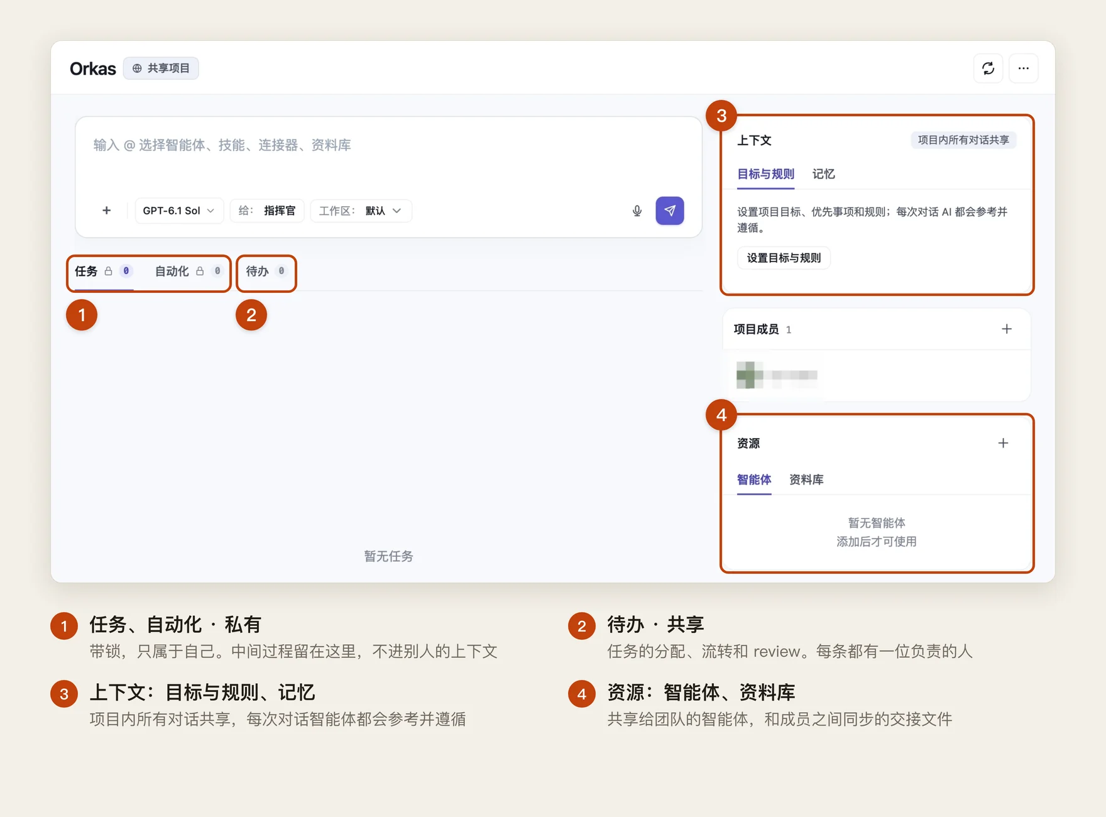Switch to the 自动化 tab

click(188, 271)
